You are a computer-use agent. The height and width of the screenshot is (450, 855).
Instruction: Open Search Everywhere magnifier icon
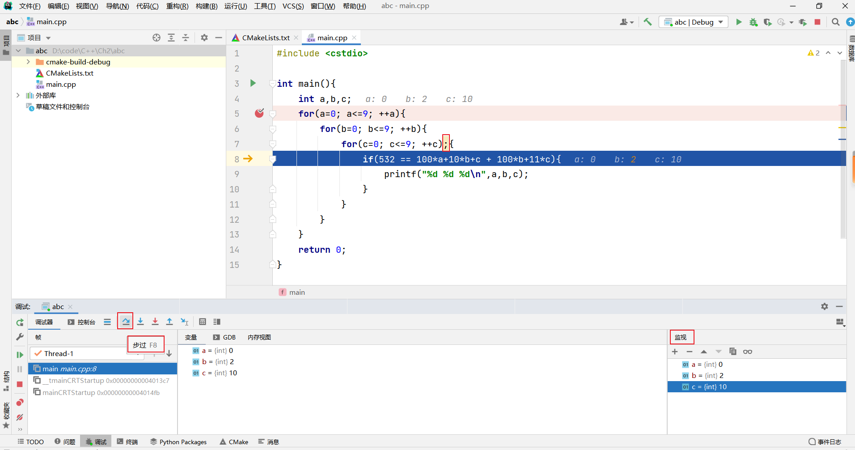click(x=835, y=22)
